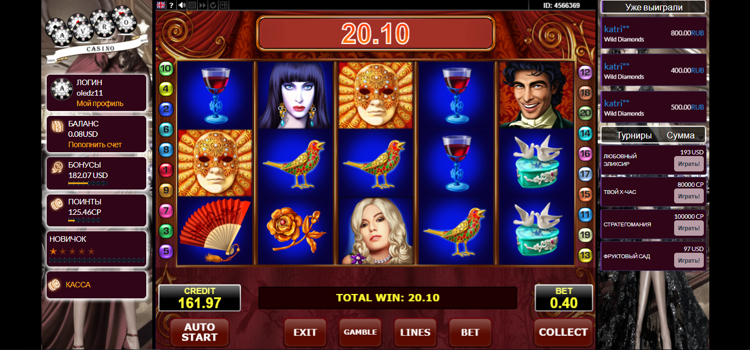Click the COLLECT button
Image resolution: width=750 pixels, height=350 pixels.
pyautogui.click(x=563, y=332)
